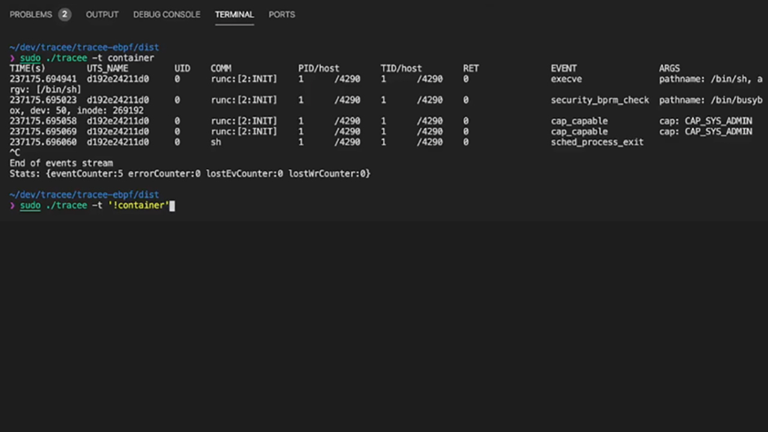Click 'End of events stream' line

(x=61, y=163)
